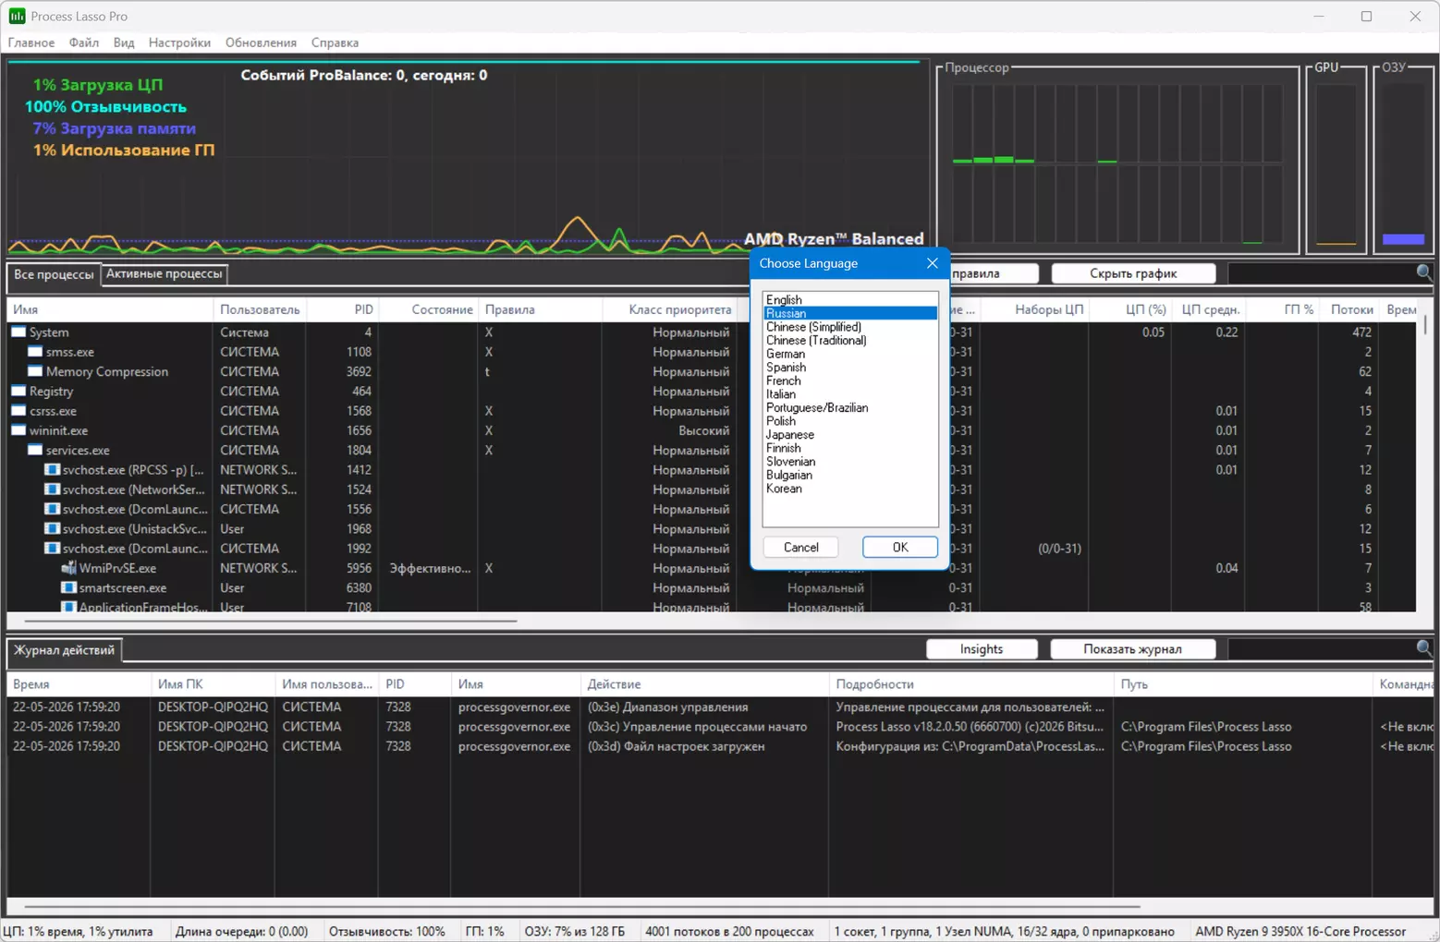Click the Показать журнал button
Viewport: 1440px width, 942px height.
(1132, 649)
